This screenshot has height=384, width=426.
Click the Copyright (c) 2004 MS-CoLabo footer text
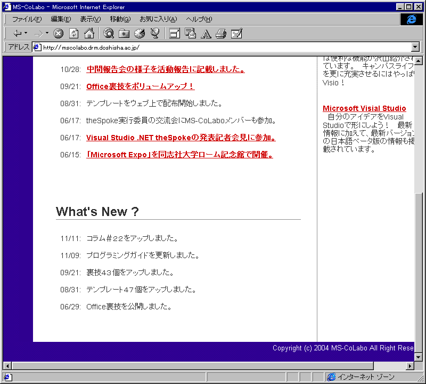(x=343, y=348)
